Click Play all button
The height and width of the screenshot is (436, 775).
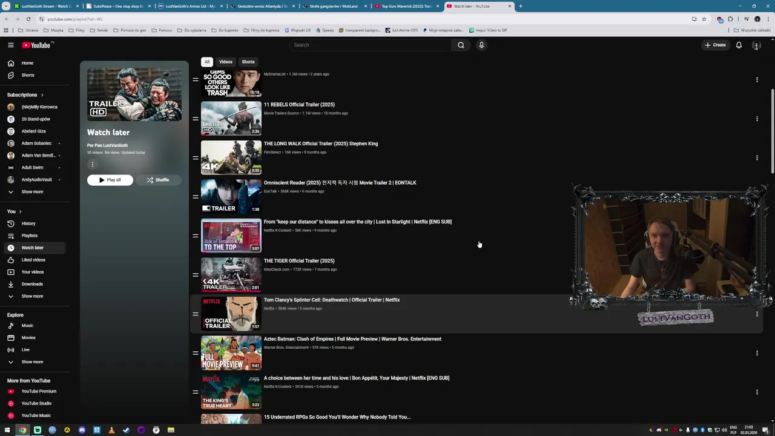coord(110,180)
